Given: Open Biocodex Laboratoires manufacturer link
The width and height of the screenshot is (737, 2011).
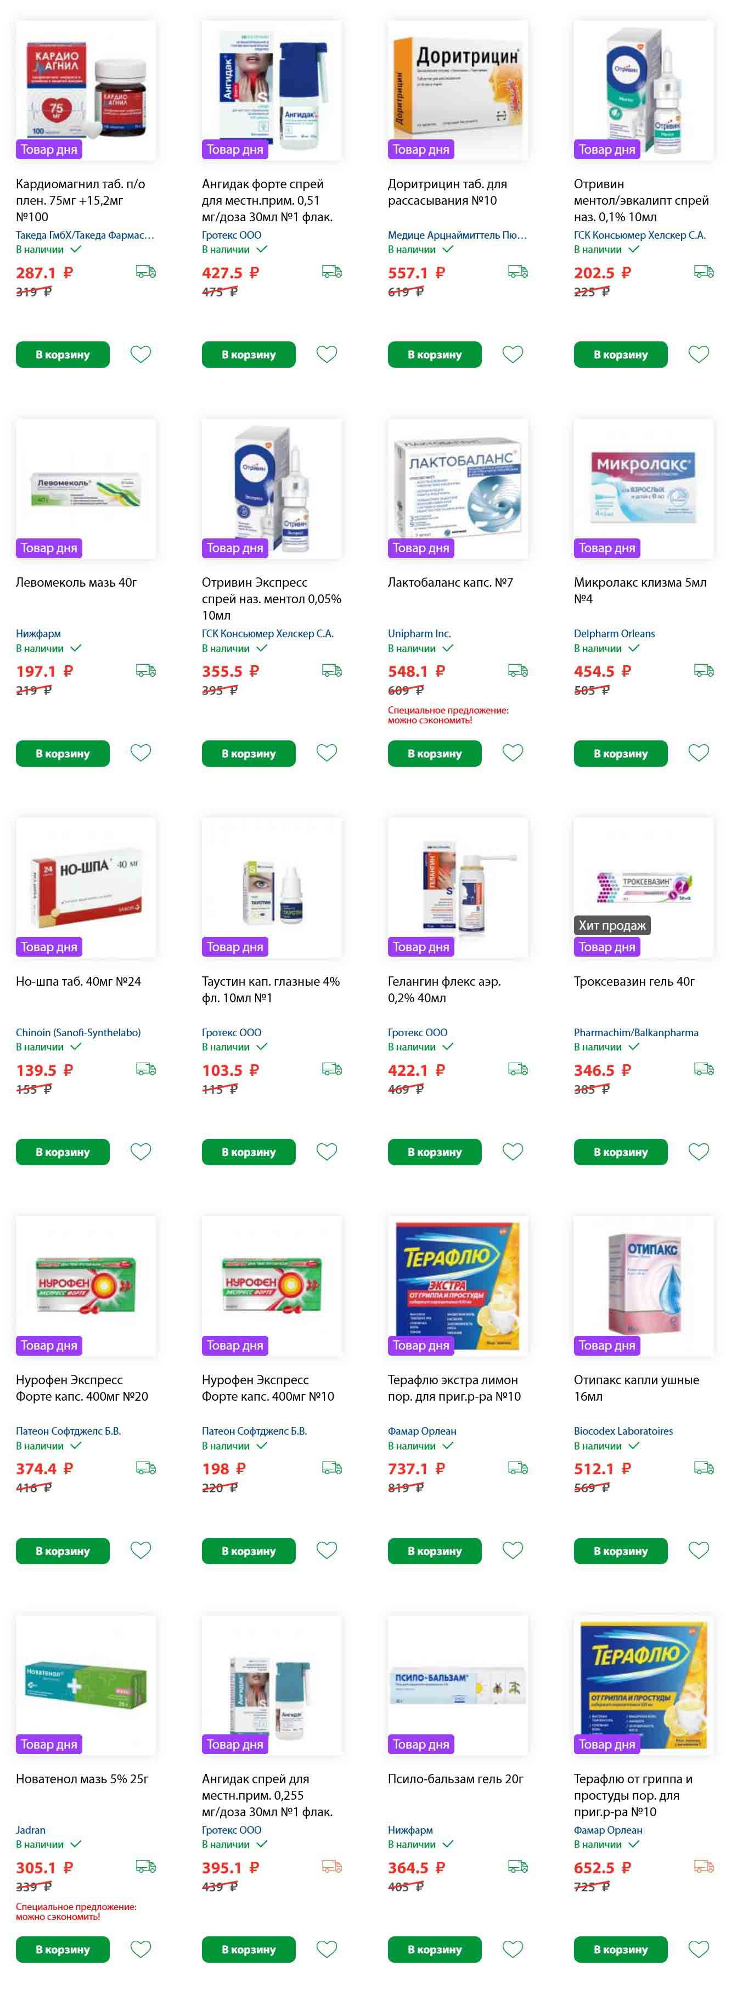Looking at the screenshot, I should [x=623, y=1431].
